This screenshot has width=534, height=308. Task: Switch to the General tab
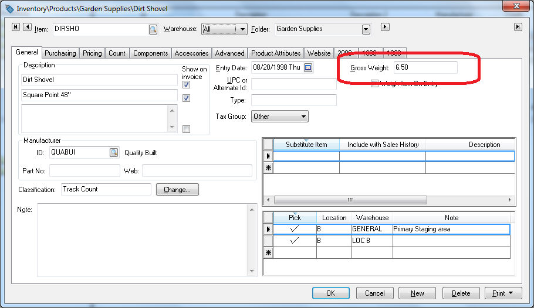pyautogui.click(x=26, y=52)
